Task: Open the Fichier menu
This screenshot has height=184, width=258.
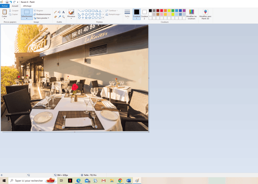Action: pos(5,6)
